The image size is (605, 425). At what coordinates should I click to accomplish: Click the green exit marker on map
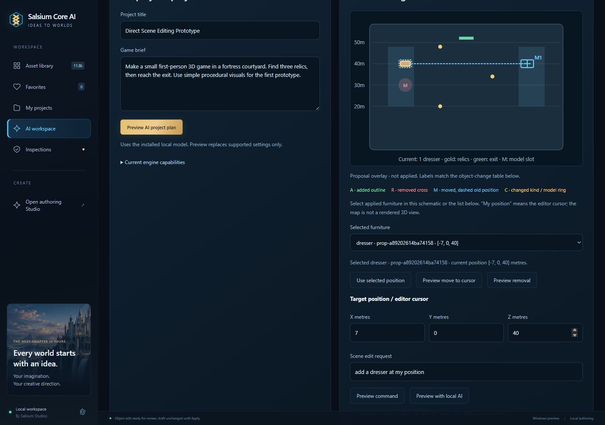pyautogui.click(x=466, y=38)
